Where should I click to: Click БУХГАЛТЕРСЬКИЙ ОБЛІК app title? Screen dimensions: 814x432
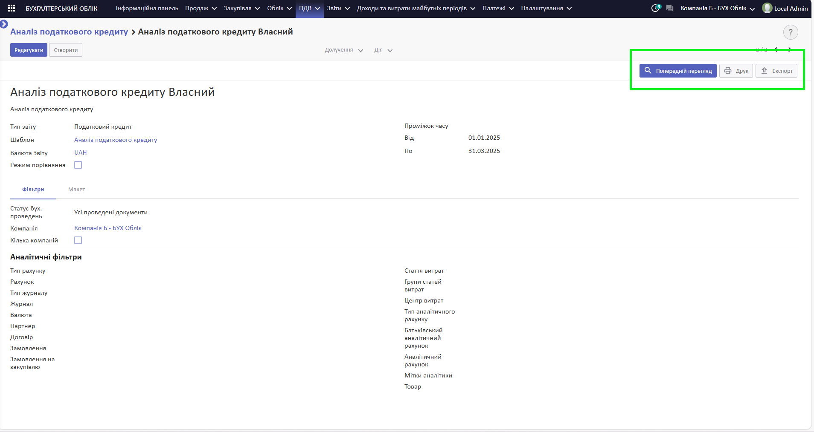(x=61, y=8)
